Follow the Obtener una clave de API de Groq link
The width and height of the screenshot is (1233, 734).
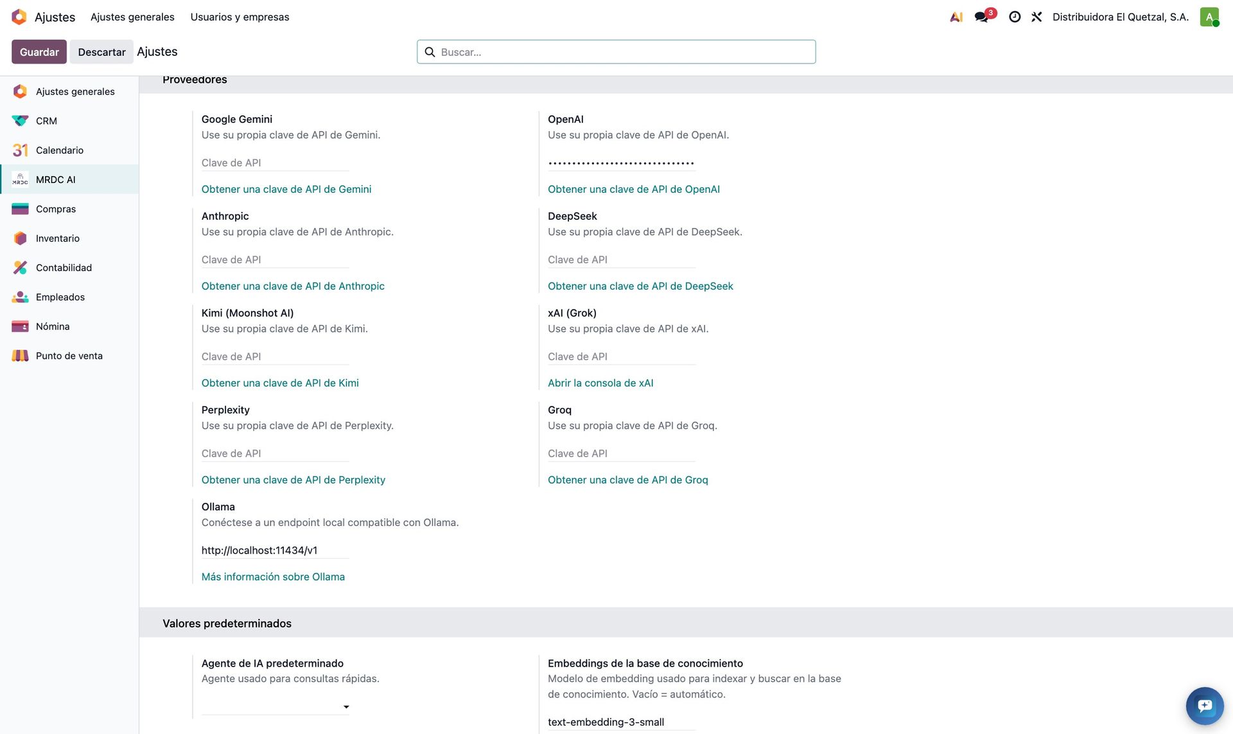[x=628, y=480]
